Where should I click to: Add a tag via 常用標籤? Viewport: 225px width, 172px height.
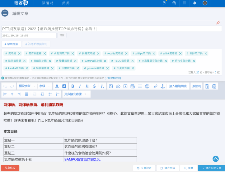pos(11,44)
